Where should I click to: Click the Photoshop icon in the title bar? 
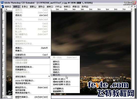[x=2, y=2]
